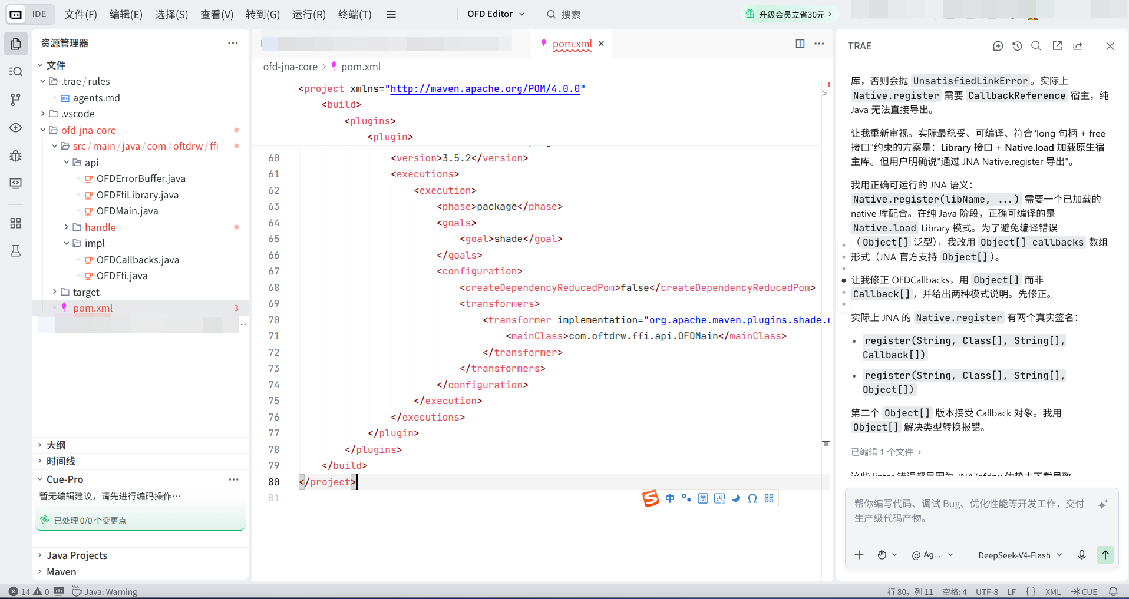1129x599 pixels.
Task: Split the editor layout
Action: click(800, 44)
